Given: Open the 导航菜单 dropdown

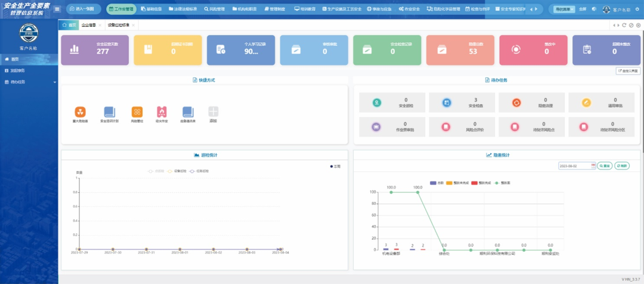Looking at the screenshot, I should 564,9.
